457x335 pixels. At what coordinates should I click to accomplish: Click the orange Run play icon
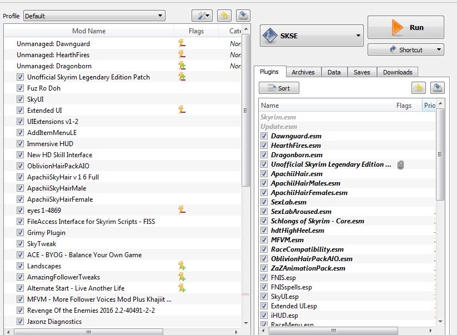pos(397,27)
